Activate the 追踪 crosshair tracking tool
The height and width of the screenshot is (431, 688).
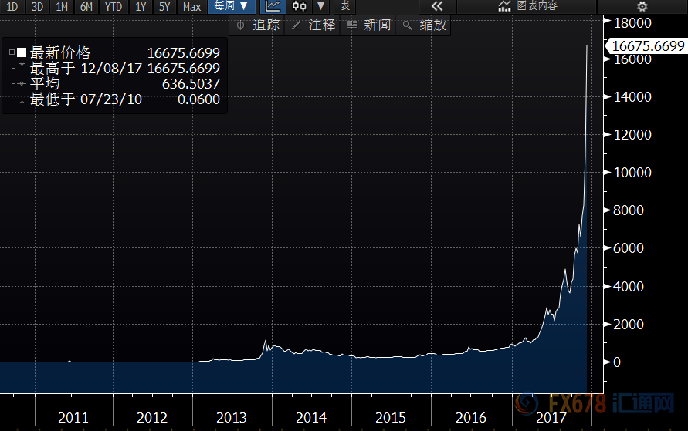257,25
